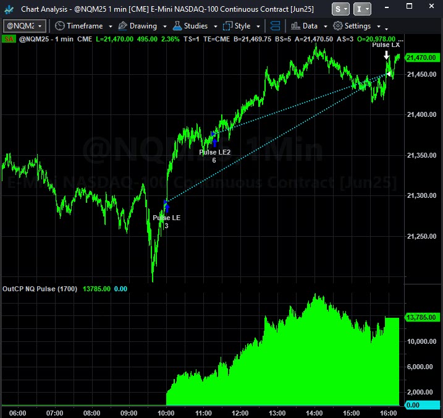Click the Pulse LE trade label
This screenshot has height=418, width=443.
[166, 218]
